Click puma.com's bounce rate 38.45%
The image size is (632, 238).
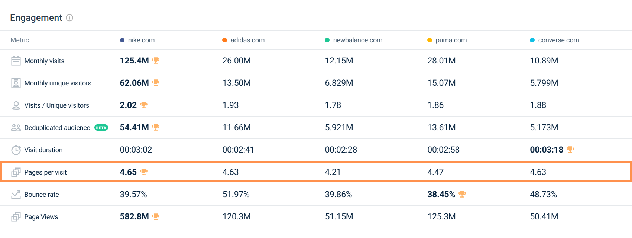pos(441,194)
